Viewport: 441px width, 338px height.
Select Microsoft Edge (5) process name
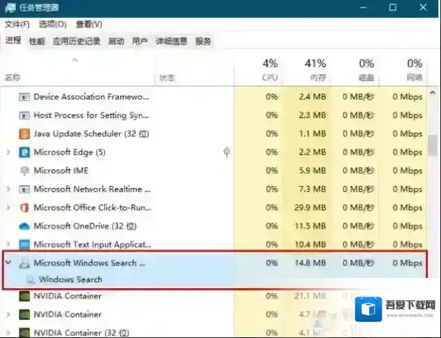pos(70,152)
